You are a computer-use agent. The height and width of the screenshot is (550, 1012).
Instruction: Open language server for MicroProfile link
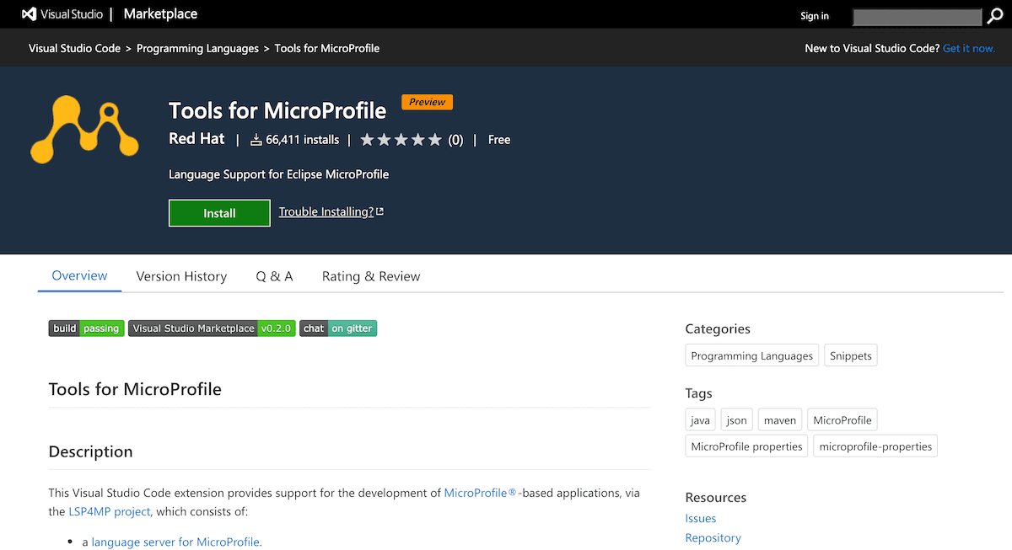(x=176, y=542)
